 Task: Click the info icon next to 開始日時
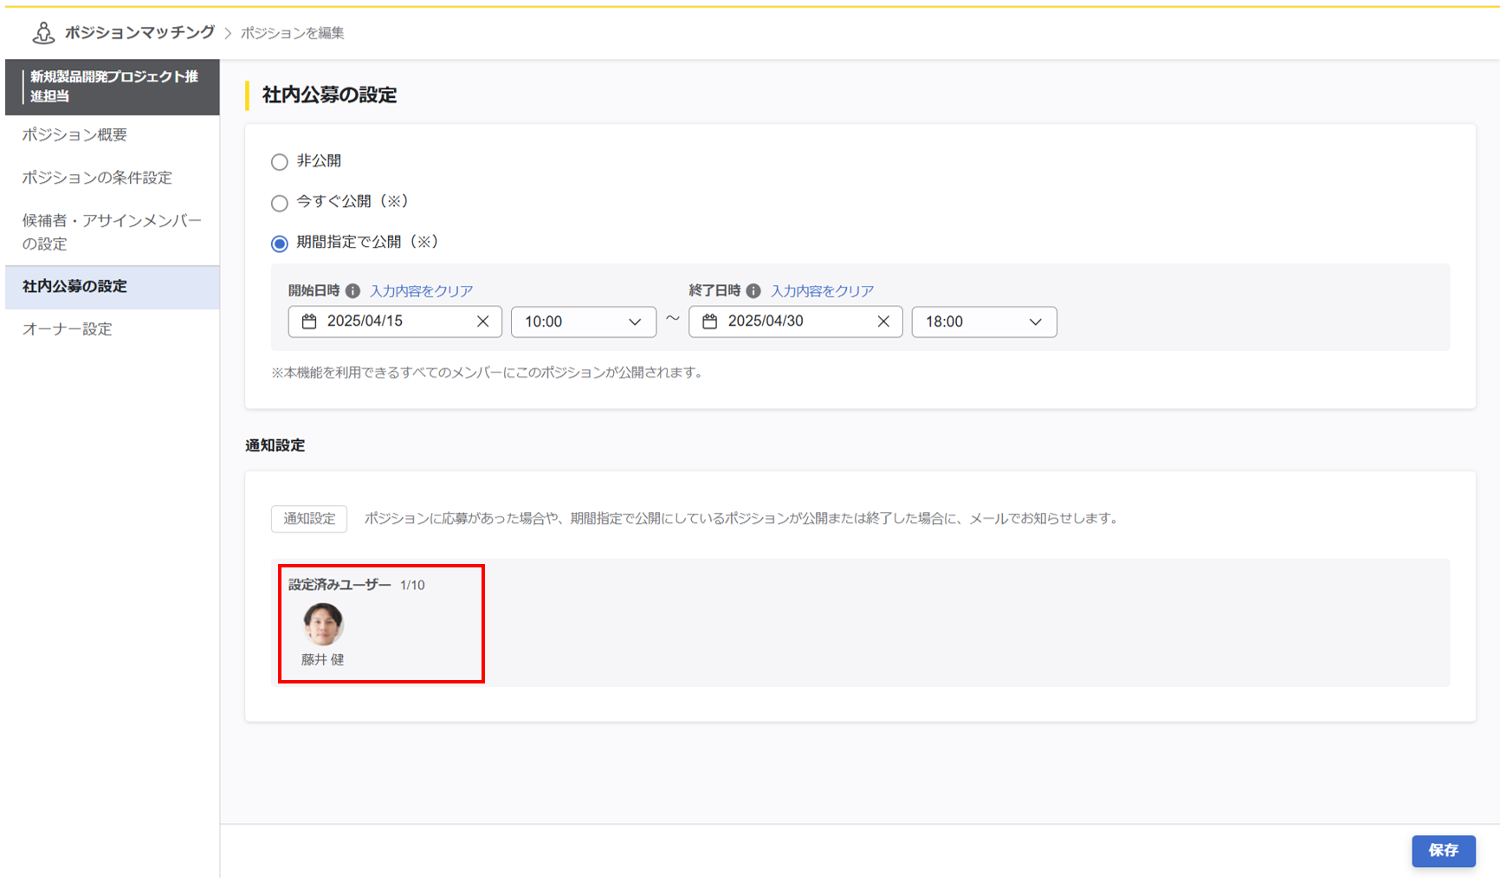[x=353, y=291]
